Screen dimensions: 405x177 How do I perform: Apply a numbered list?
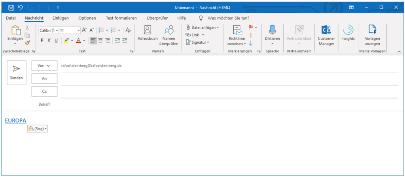pos(113,30)
